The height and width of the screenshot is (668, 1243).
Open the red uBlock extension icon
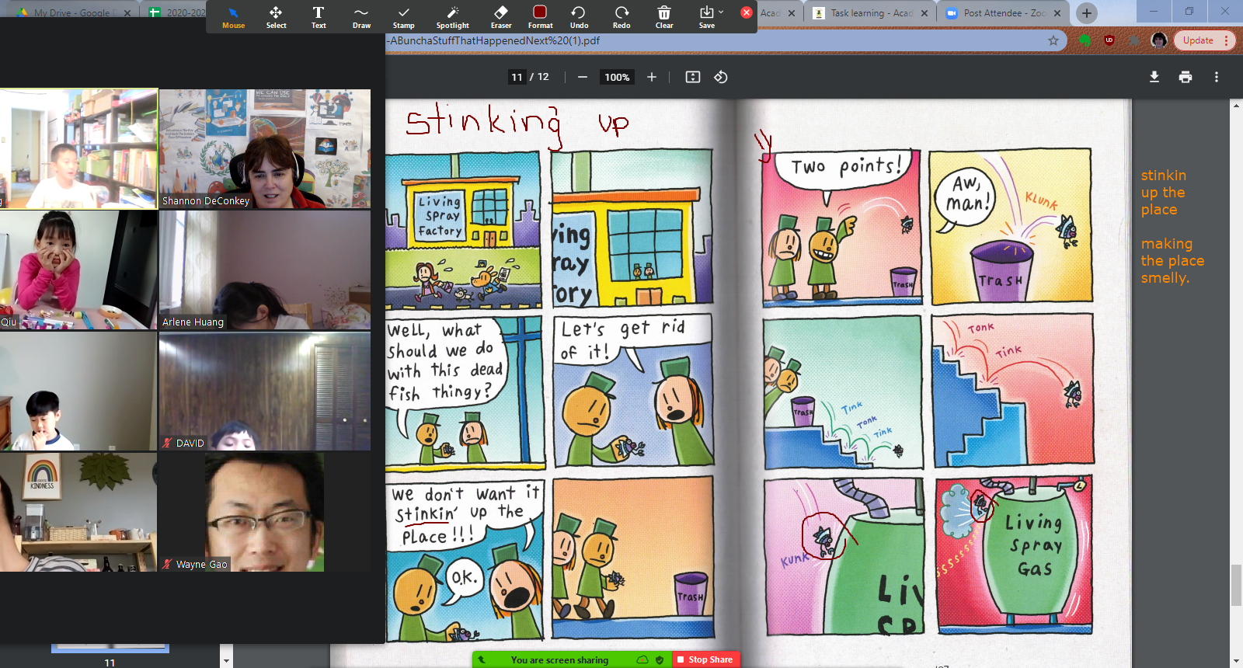[x=1109, y=40]
